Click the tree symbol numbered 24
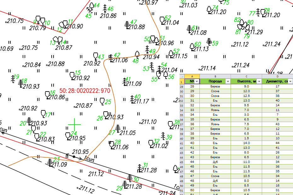Viewport: 293px width, 195px height. pos(67,136)
